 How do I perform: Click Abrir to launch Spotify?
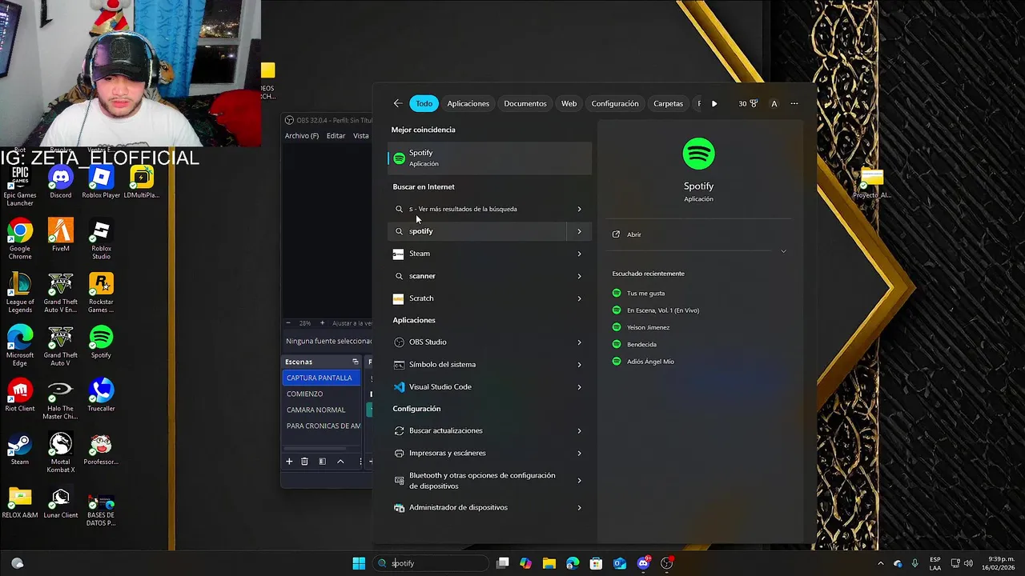(x=634, y=234)
